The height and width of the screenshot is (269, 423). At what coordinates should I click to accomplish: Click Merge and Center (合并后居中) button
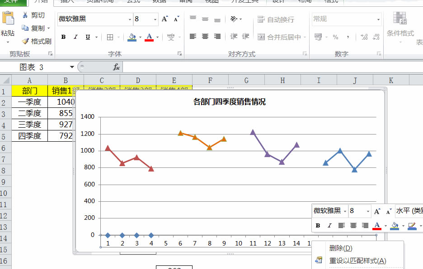point(279,37)
